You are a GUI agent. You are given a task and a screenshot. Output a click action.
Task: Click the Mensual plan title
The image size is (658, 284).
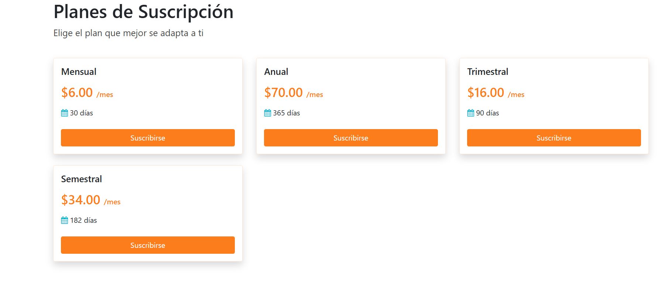[79, 72]
